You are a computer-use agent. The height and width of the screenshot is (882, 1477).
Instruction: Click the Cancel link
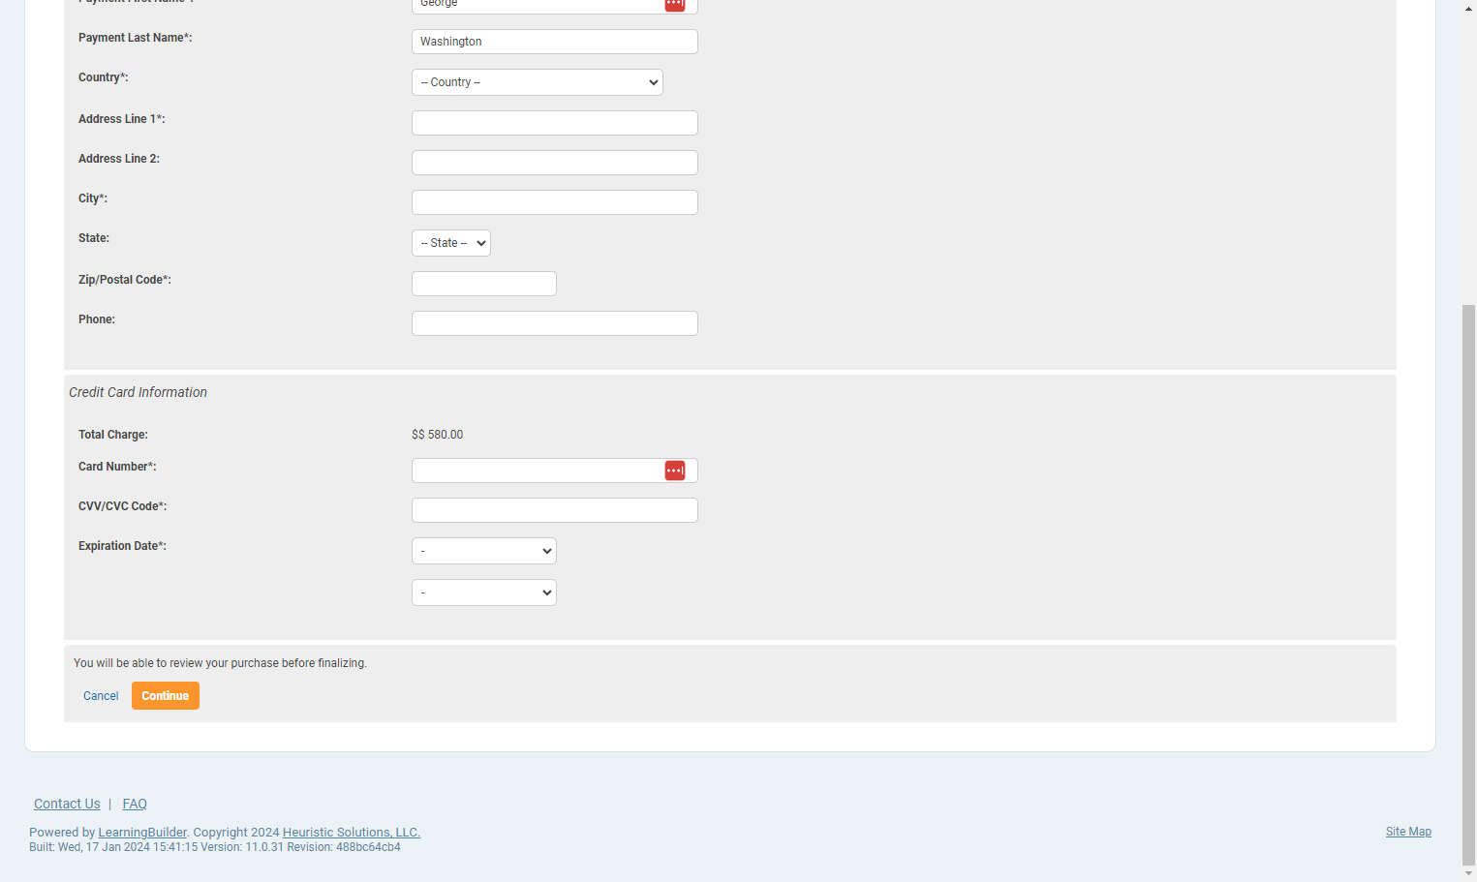point(101,696)
